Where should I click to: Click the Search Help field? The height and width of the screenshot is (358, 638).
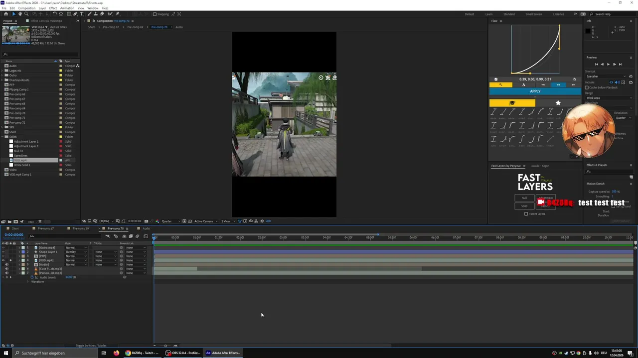click(x=613, y=14)
